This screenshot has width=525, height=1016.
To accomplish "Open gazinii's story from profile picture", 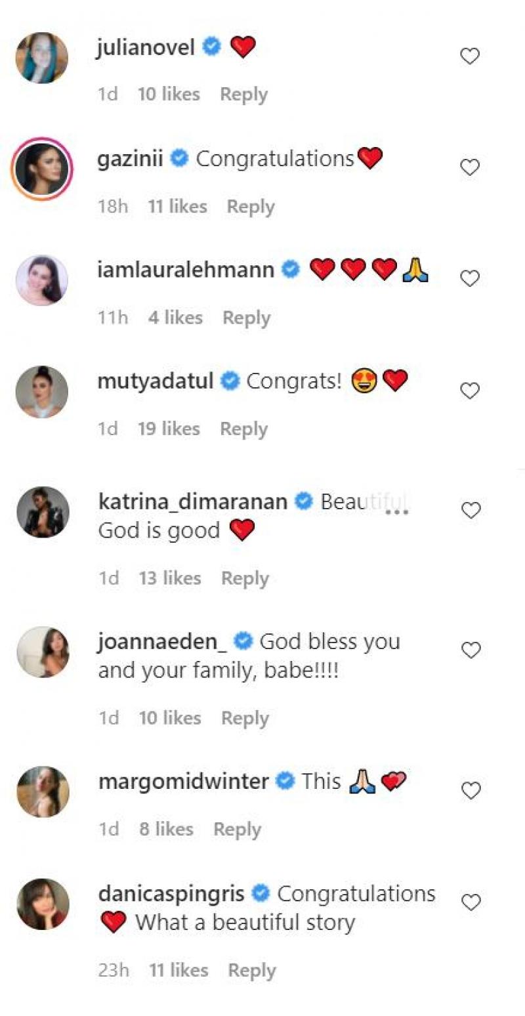I will coord(42,169).
